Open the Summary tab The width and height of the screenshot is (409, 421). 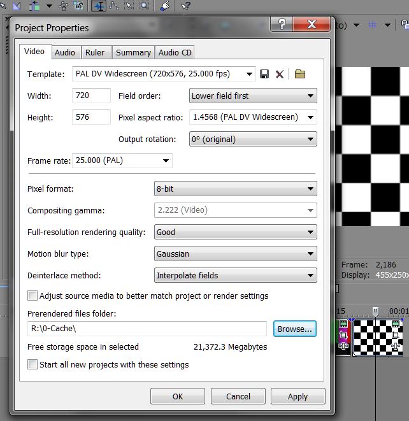tap(134, 52)
